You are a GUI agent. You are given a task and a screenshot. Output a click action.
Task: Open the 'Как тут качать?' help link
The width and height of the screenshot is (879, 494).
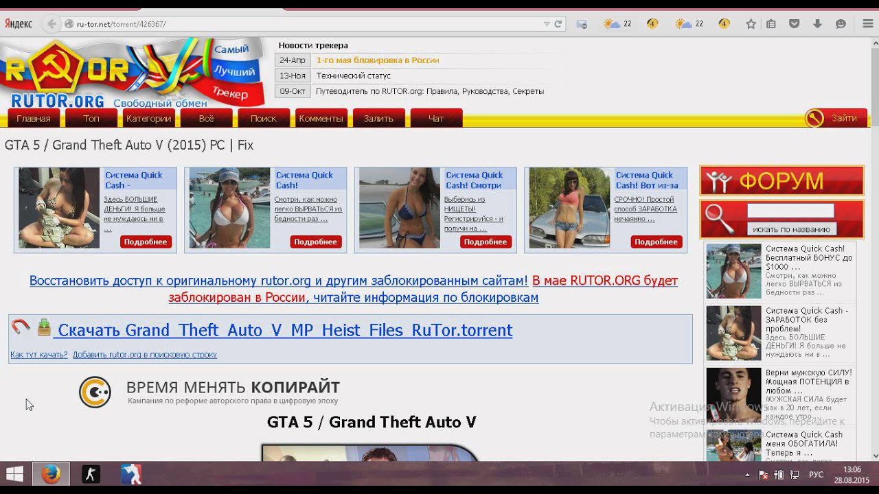click(x=39, y=355)
